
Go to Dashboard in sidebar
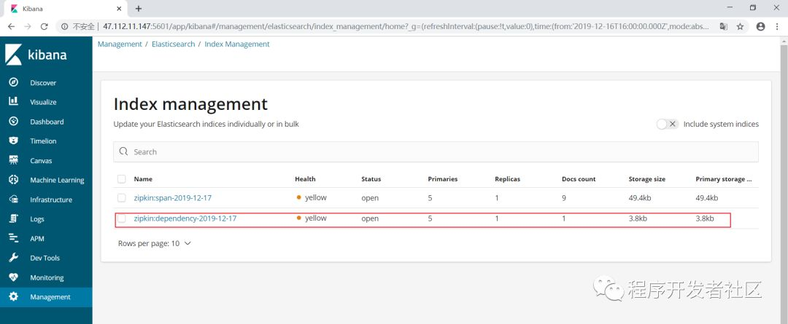tap(47, 122)
